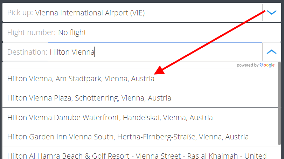Click the suggestions list vertical scrollbar
This screenshot has width=284, height=159.
pos(279,103)
